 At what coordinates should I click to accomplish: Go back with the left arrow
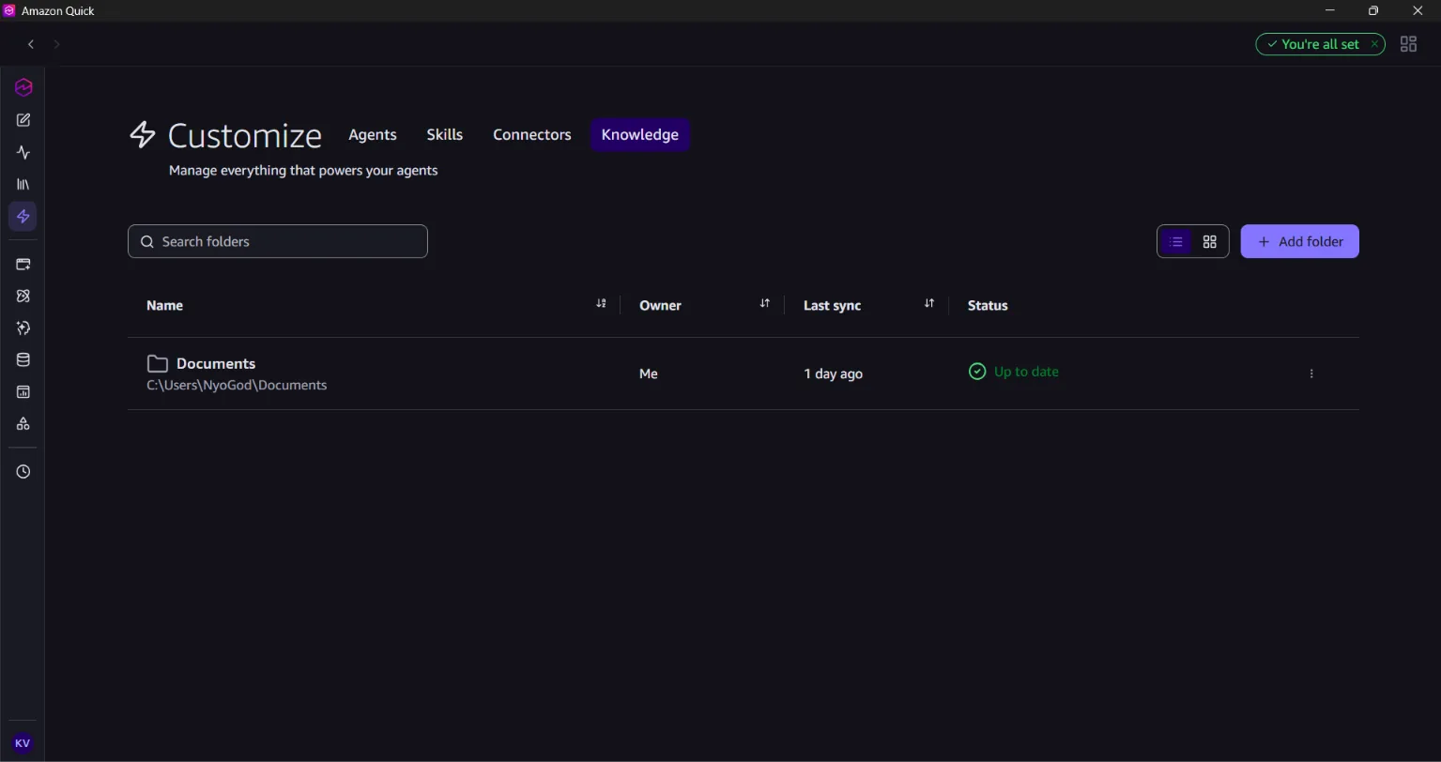[x=31, y=44]
